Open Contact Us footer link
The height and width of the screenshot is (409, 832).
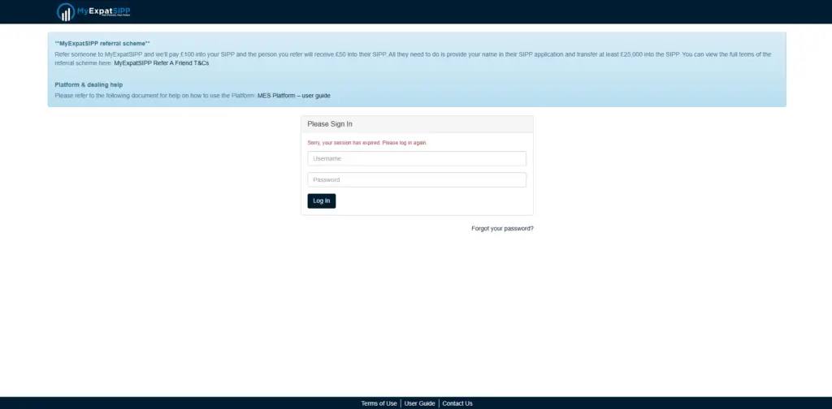(457, 403)
